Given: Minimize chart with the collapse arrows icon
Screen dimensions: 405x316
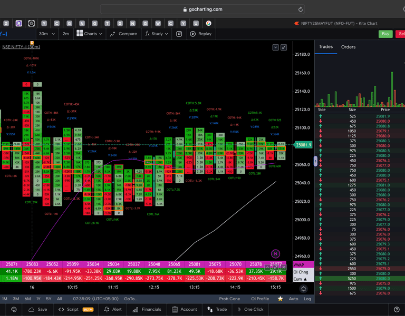Looking at the screenshot, I should click(284, 47).
